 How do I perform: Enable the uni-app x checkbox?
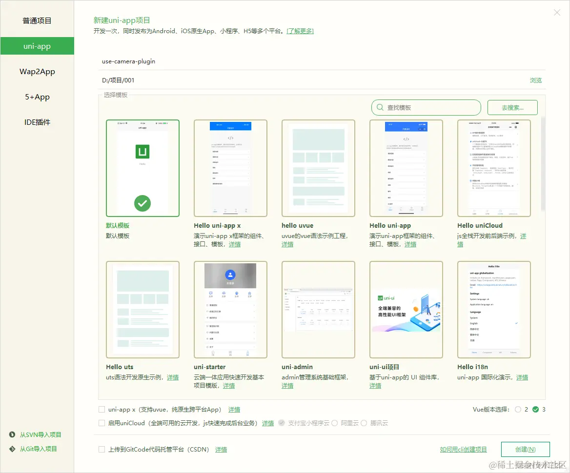point(102,410)
